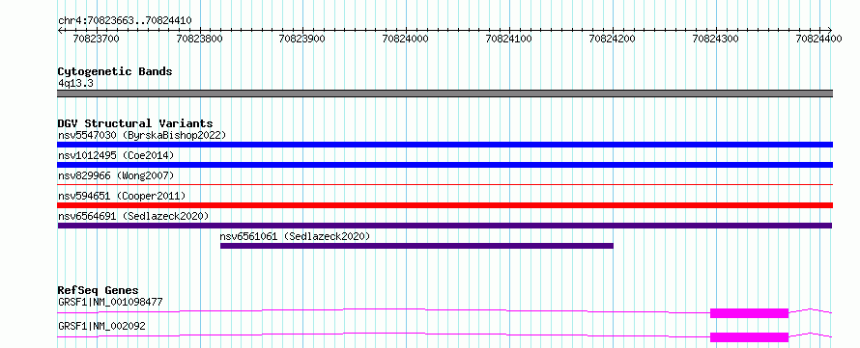Click the RefSeq Genes track title

pyautogui.click(x=99, y=290)
